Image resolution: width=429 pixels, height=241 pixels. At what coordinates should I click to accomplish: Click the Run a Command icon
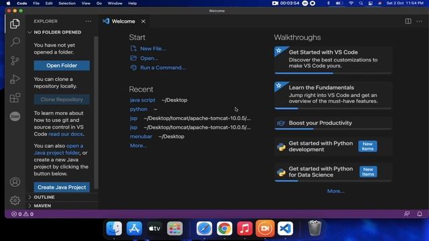point(133,68)
